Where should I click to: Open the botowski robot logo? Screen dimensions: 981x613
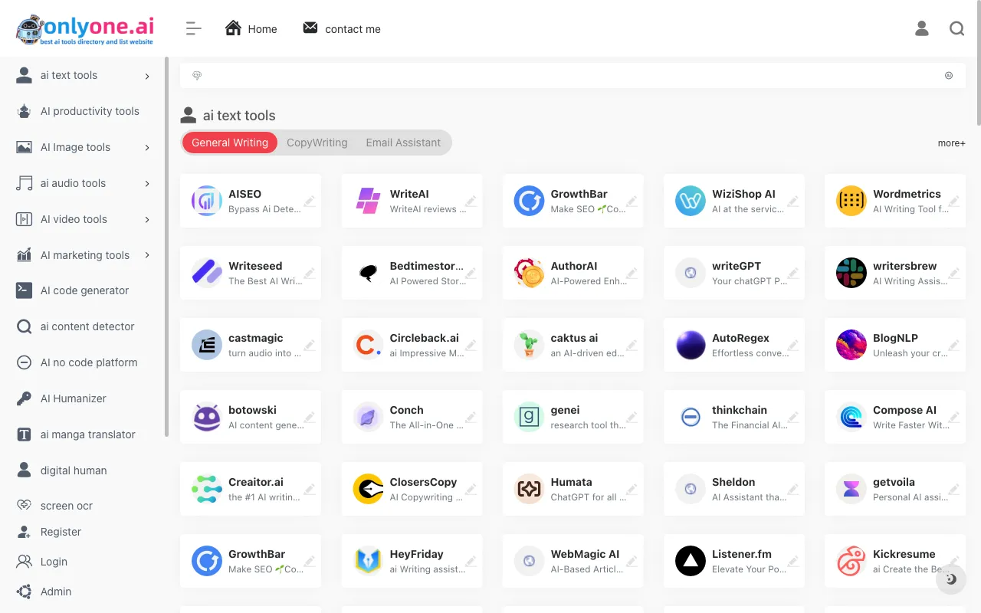pos(207,417)
